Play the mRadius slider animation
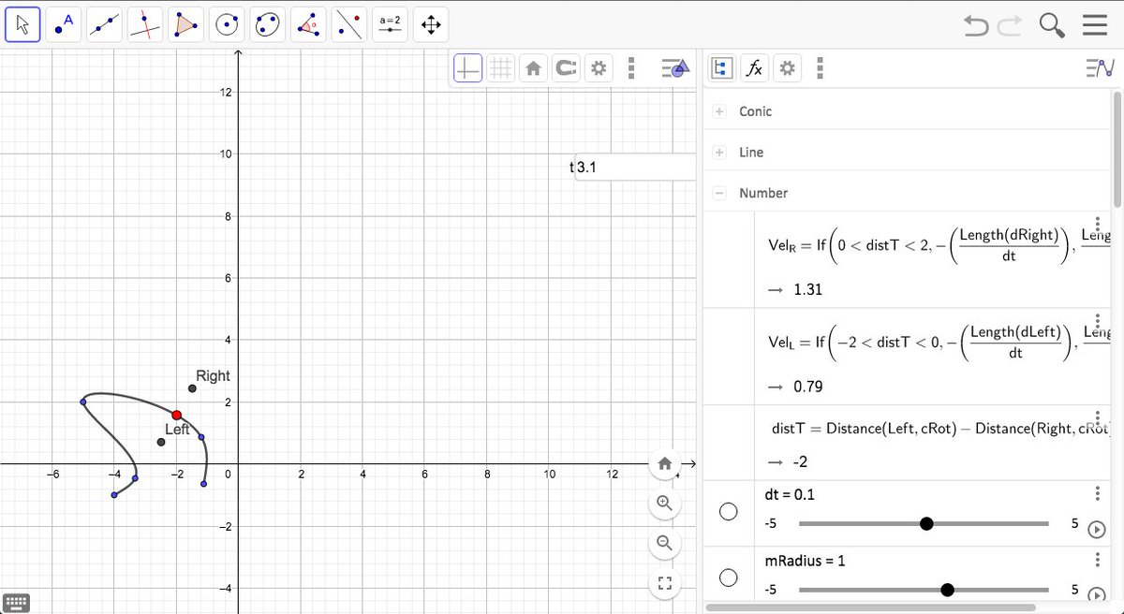 [1097, 593]
